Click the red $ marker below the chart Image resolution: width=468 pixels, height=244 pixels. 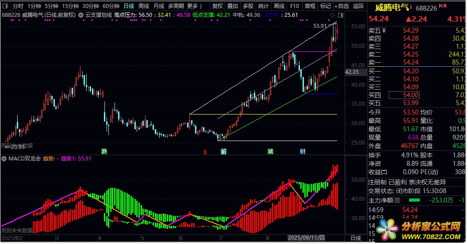coord(205,152)
